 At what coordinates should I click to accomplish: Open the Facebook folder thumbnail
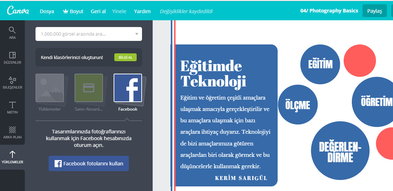click(x=128, y=88)
